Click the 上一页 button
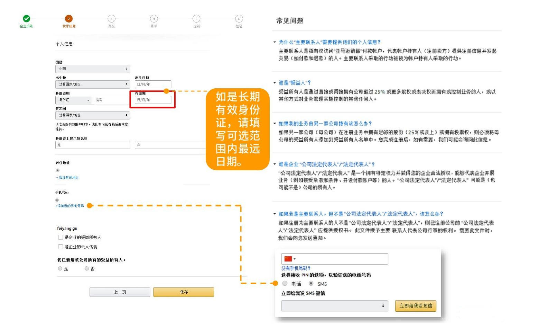The height and width of the screenshot is (329, 538). pos(120,292)
